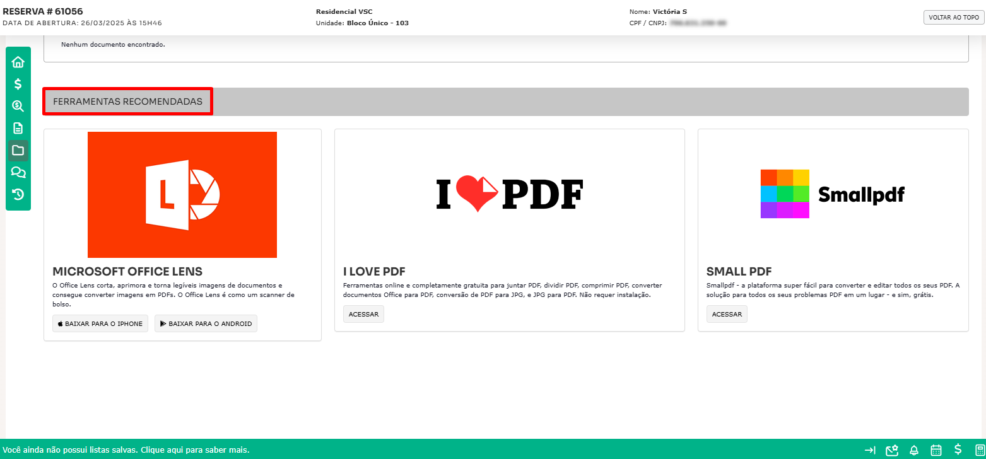Click the Voltar ao Topo button
986x459 pixels.
point(953,18)
